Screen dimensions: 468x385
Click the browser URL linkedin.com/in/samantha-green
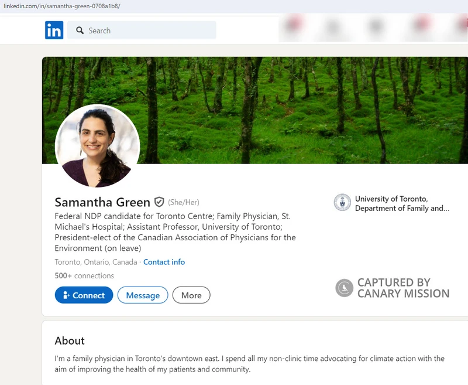pos(62,6)
